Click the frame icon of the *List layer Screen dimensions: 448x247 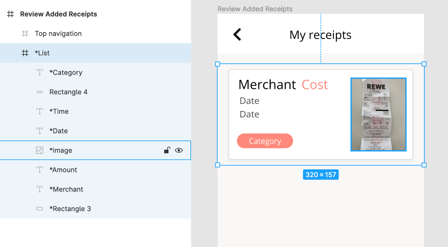(25, 53)
